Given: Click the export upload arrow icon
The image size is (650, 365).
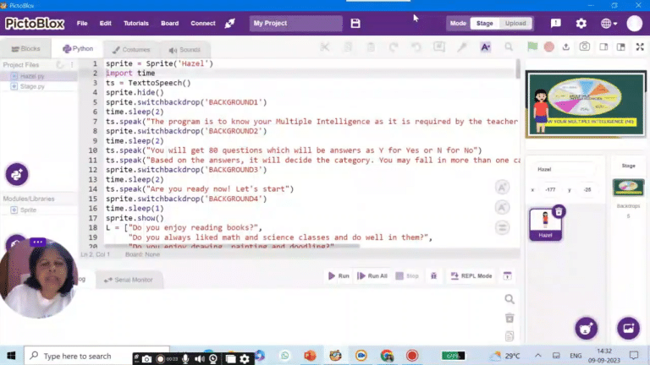Looking at the screenshot, I should coord(566,46).
